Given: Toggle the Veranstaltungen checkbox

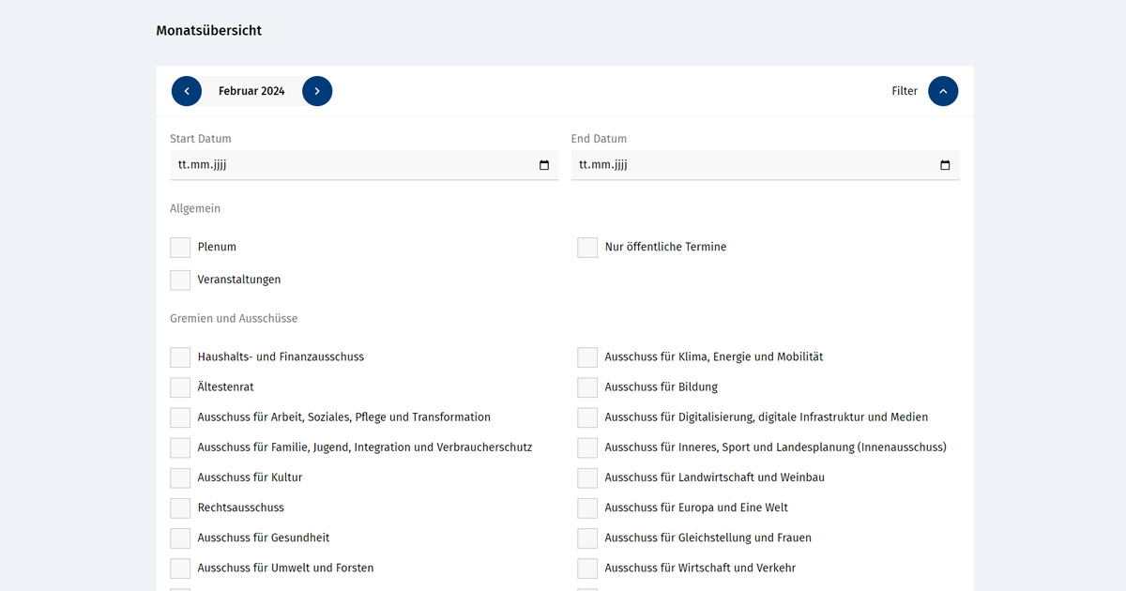Looking at the screenshot, I should pos(180,280).
